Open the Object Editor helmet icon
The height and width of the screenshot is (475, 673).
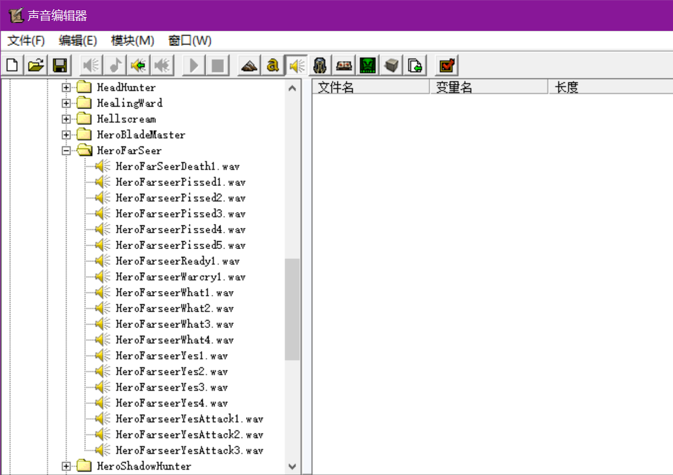tap(320, 65)
